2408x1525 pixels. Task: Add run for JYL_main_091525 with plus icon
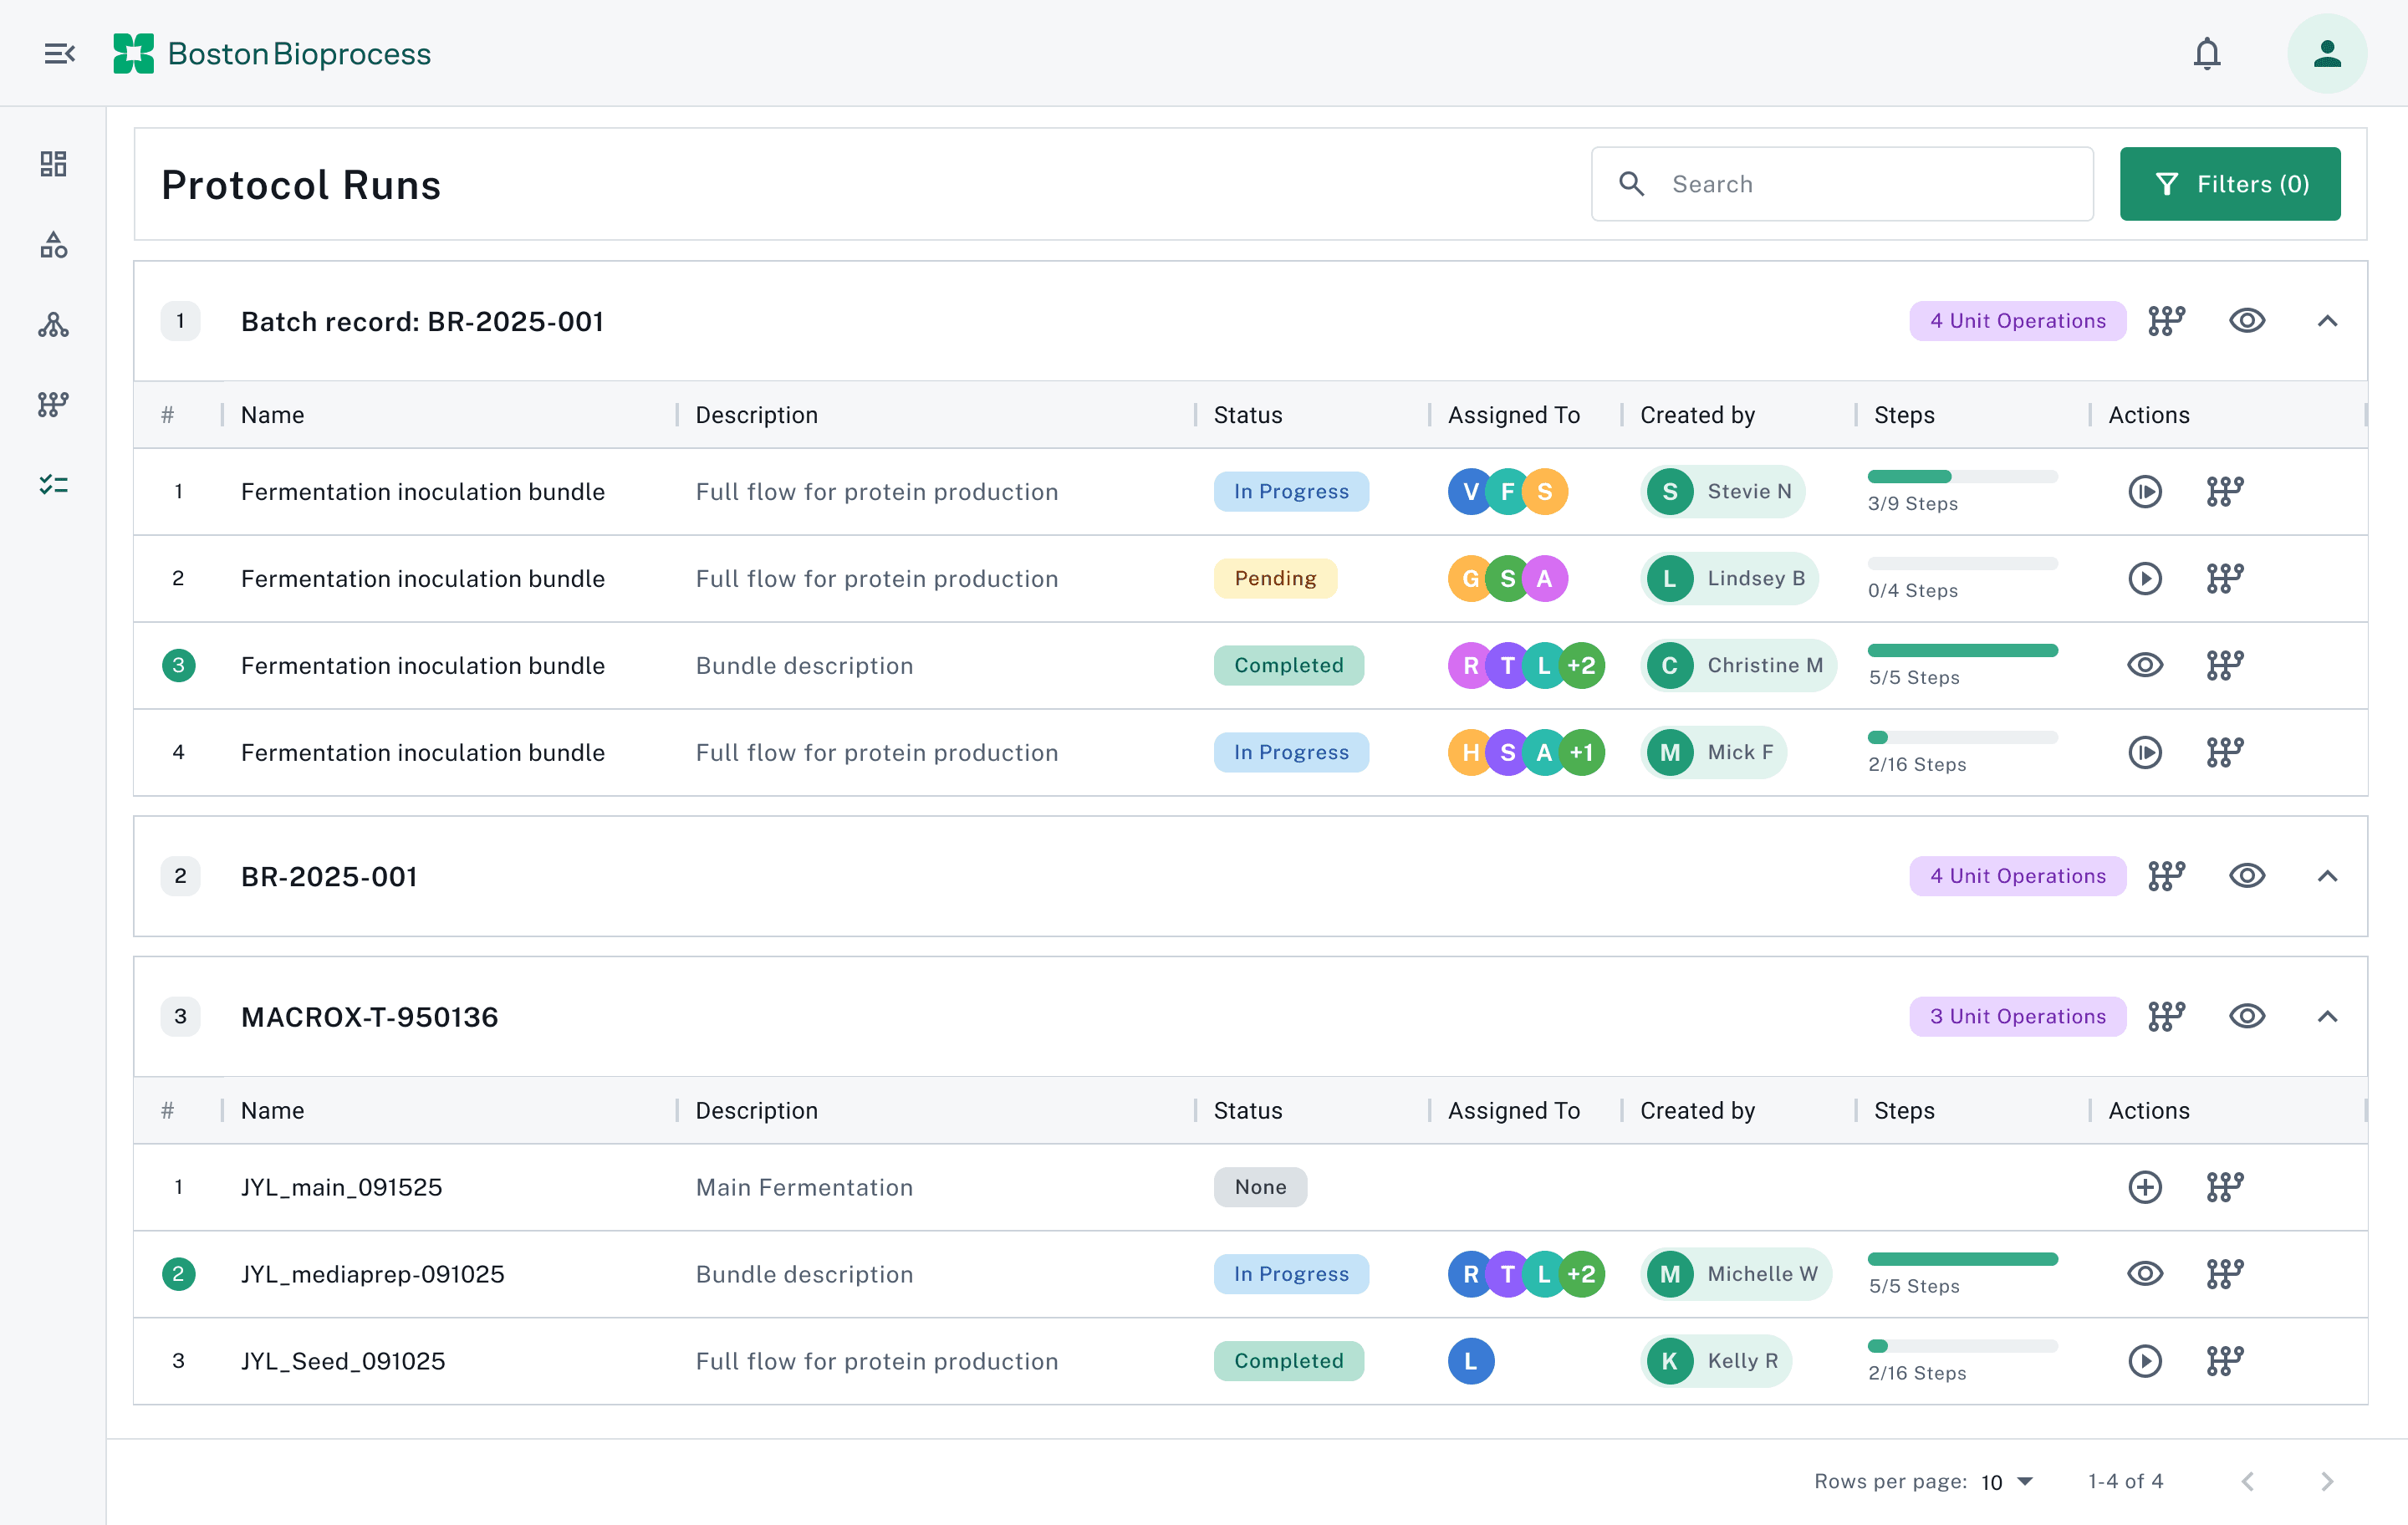pyautogui.click(x=2144, y=1187)
